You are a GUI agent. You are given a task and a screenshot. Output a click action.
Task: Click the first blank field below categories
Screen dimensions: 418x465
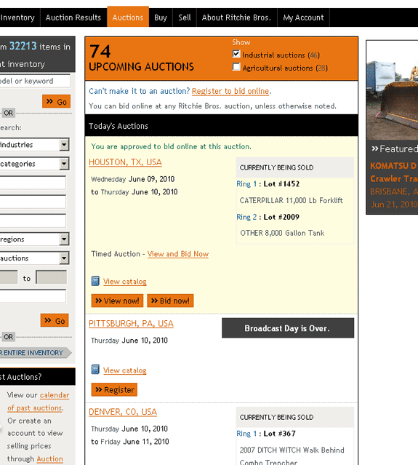pyautogui.click(x=33, y=183)
